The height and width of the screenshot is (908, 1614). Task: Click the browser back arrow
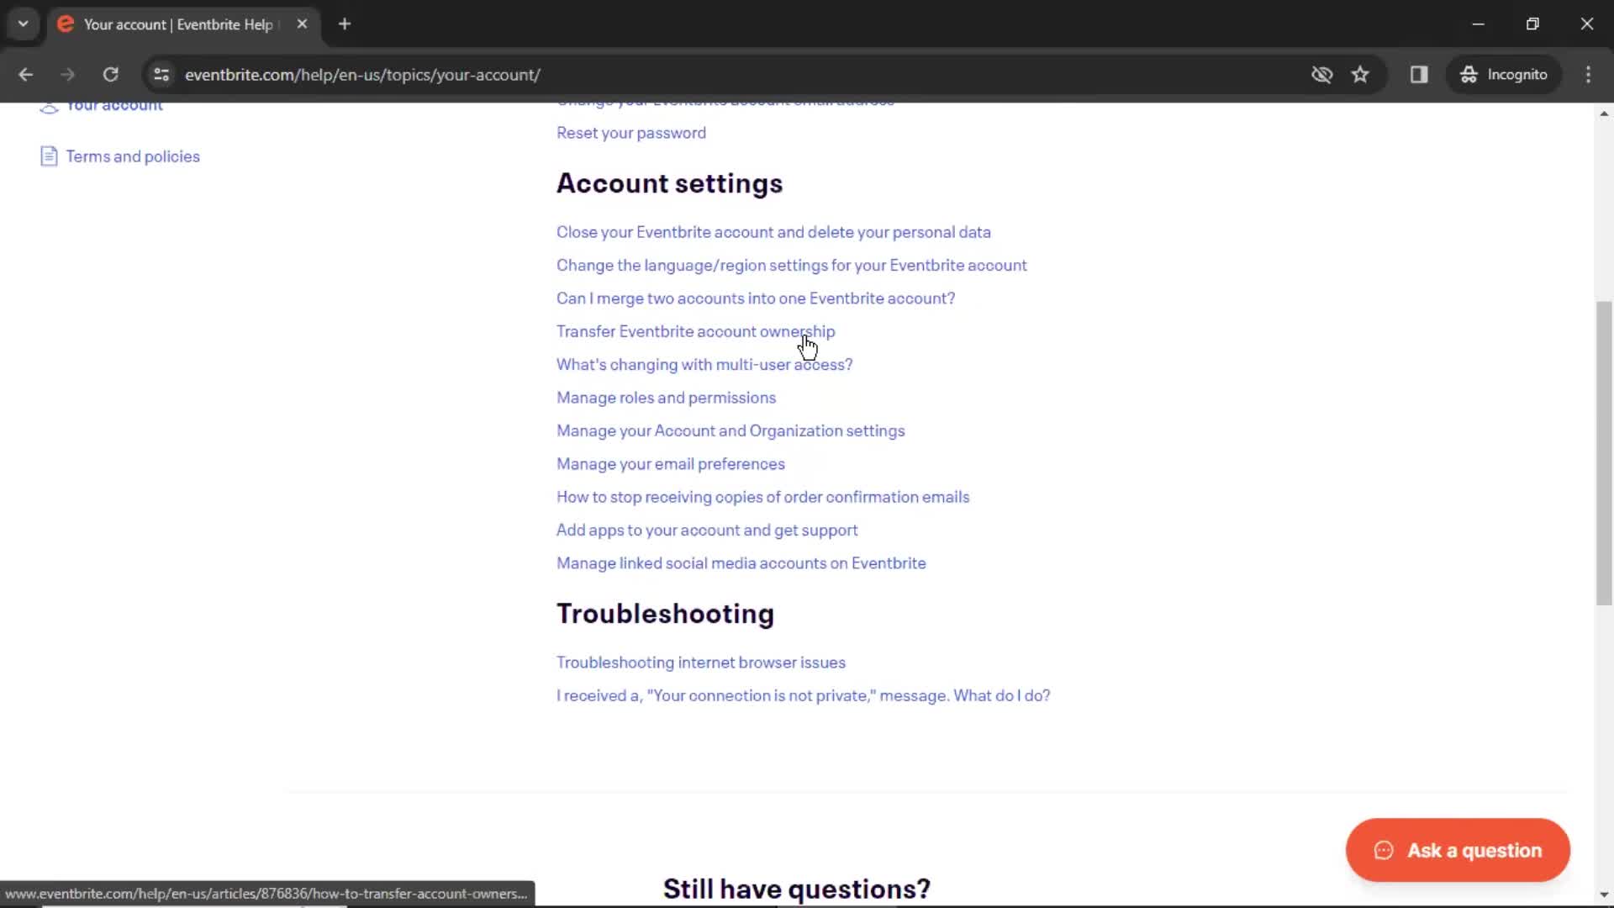pos(25,75)
